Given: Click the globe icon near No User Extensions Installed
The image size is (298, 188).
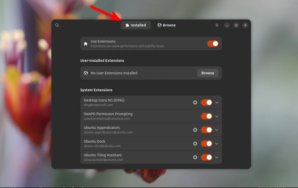Looking at the screenshot, I should tap(86, 73).
